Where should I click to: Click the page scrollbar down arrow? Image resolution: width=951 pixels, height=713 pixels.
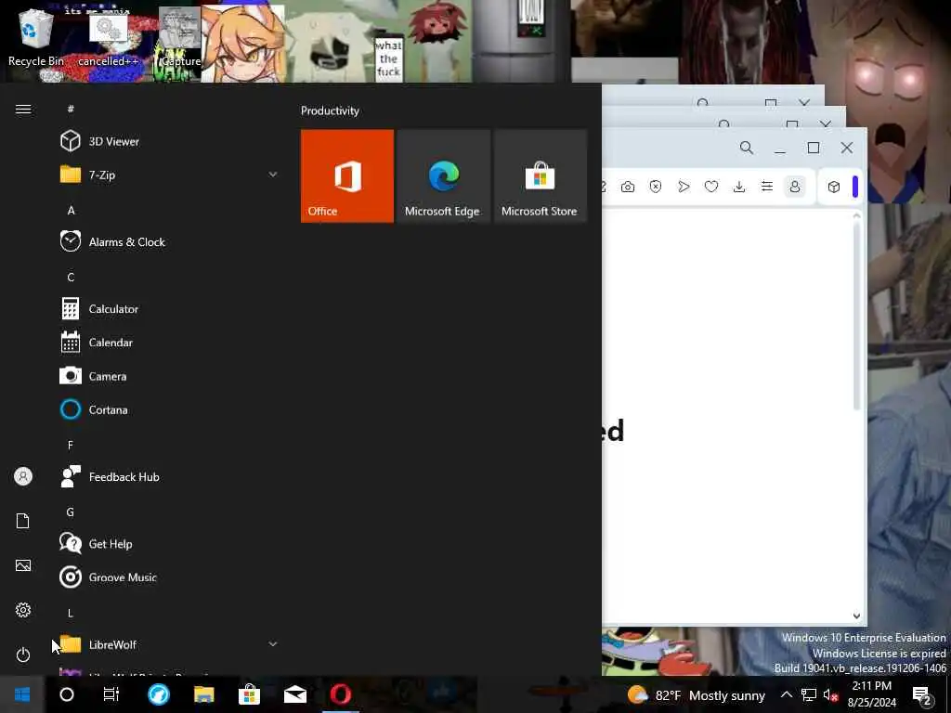pyautogui.click(x=856, y=616)
